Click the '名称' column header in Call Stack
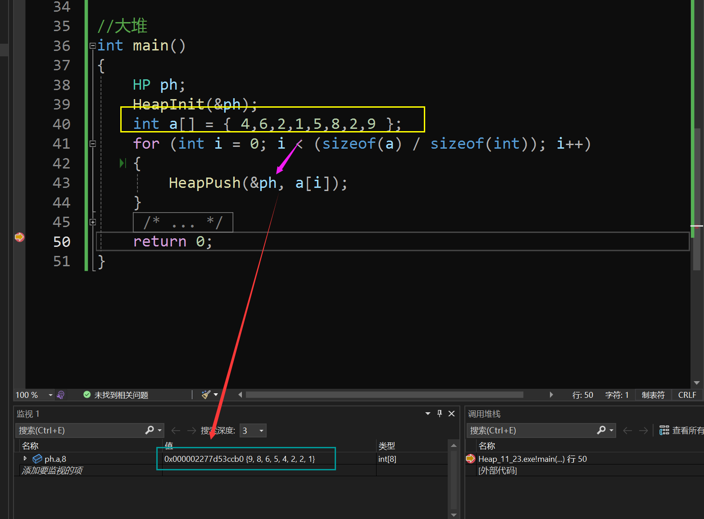Screen dimensions: 704x519 pos(487,446)
